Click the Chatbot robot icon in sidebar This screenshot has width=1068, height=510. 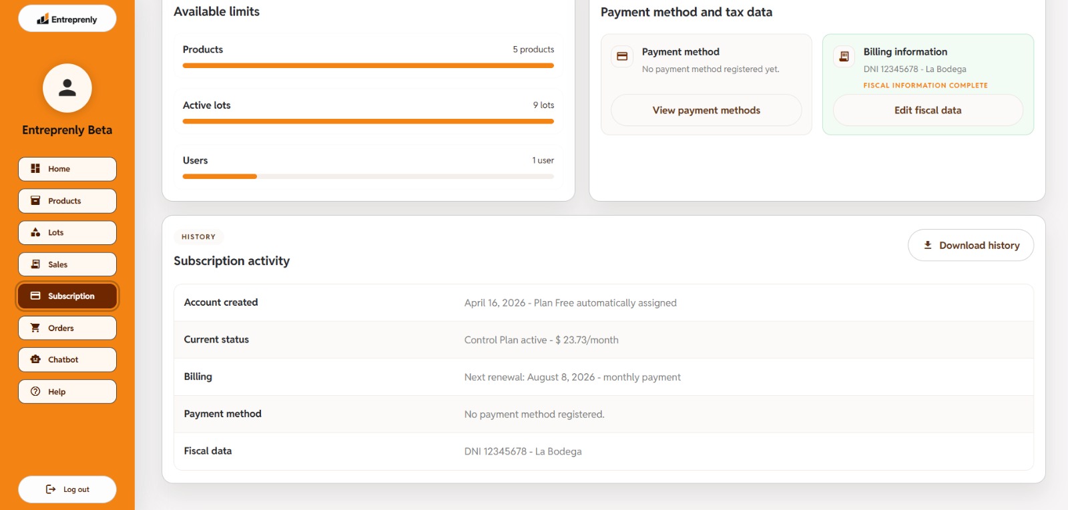[x=35, y=359]
